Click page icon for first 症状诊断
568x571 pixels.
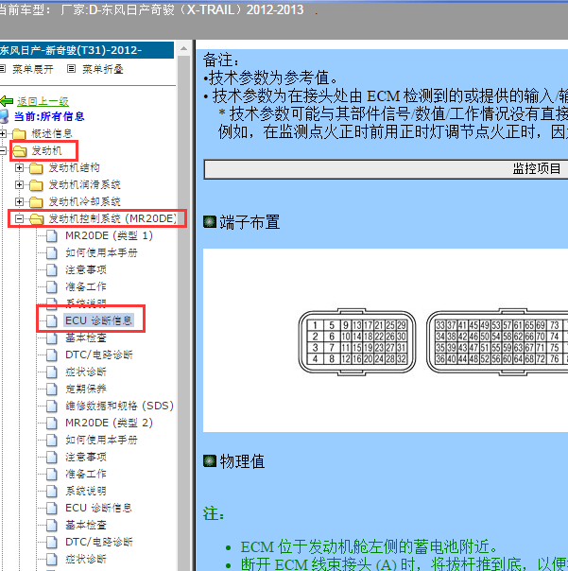click(52, 372)
